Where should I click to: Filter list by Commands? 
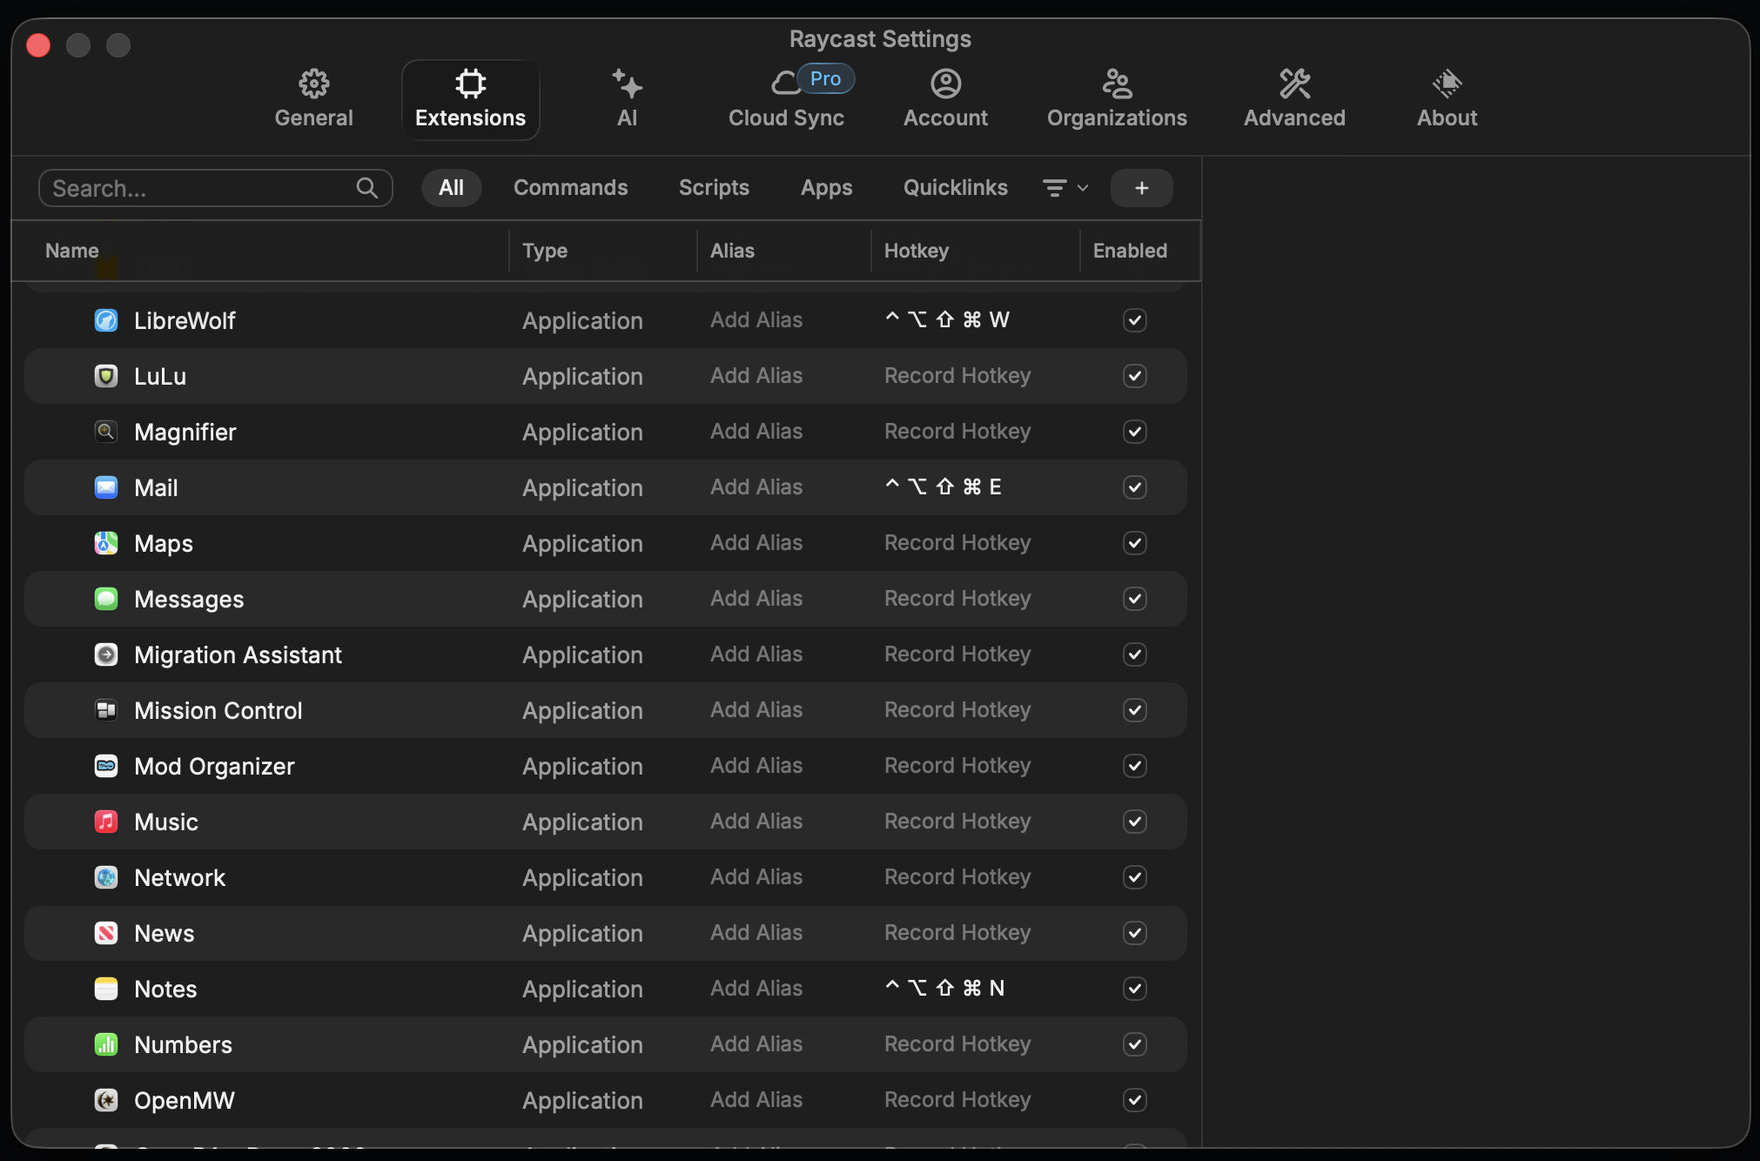point(571,188)
